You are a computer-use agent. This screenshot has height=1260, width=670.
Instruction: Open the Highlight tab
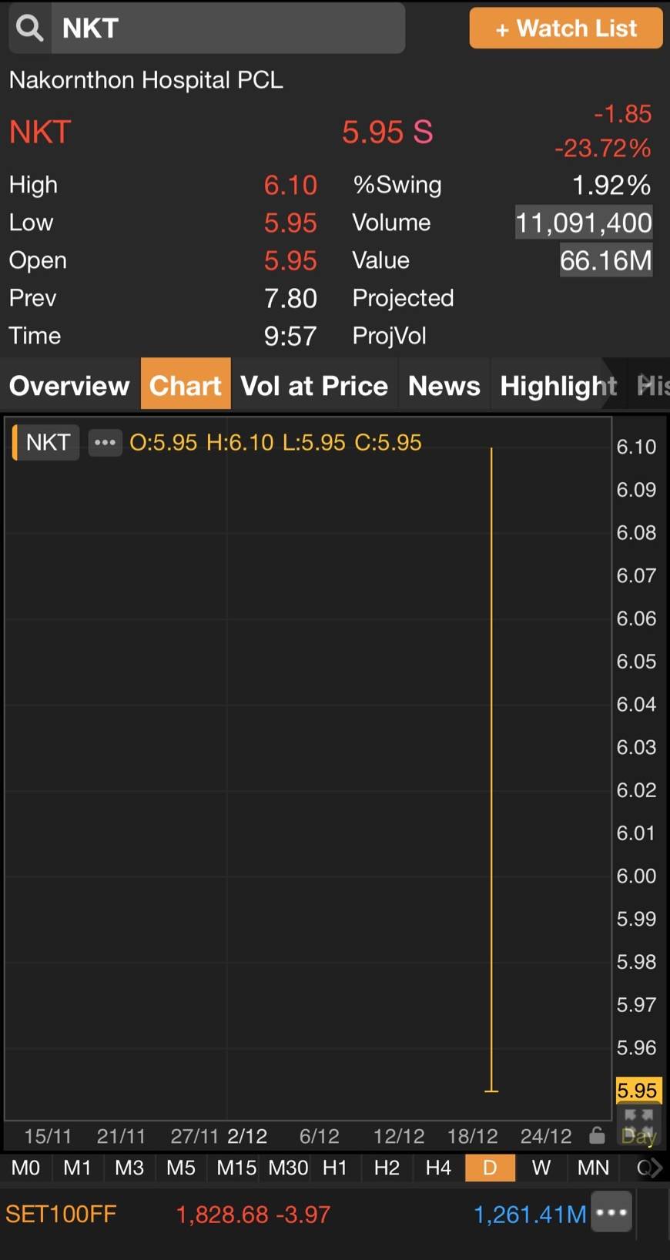click(558, 385)
